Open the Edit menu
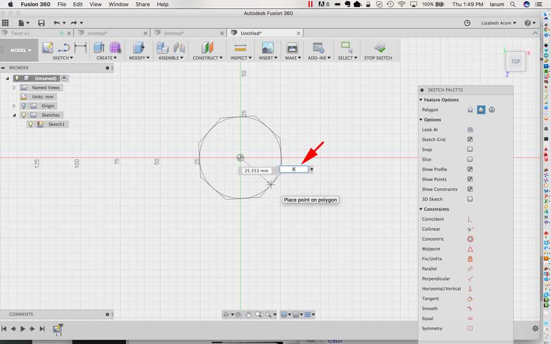This screenshot has width=551, height=344. [78, 4]
